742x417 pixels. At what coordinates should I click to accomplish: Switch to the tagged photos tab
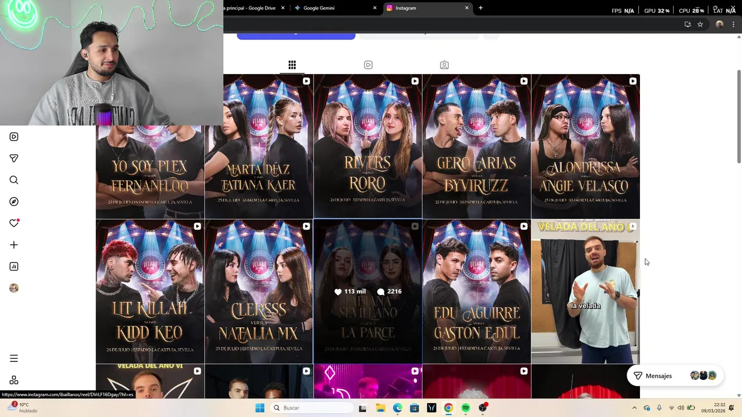444,65
